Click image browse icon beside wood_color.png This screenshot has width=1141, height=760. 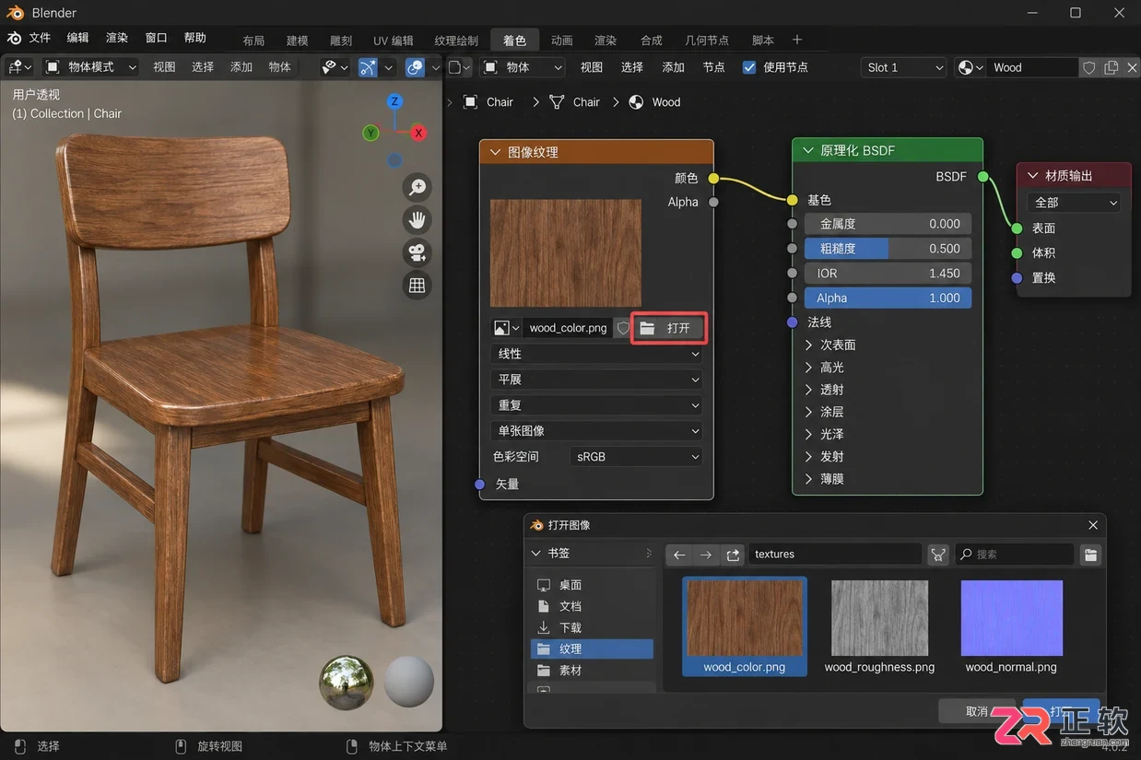[x=506, y=328]
